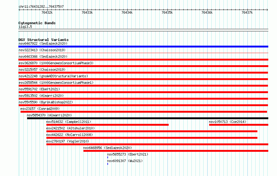The image size is (277, 176).
Task: Click the black nsv5854370 variant bar
Action: click(x=148, y=118)
